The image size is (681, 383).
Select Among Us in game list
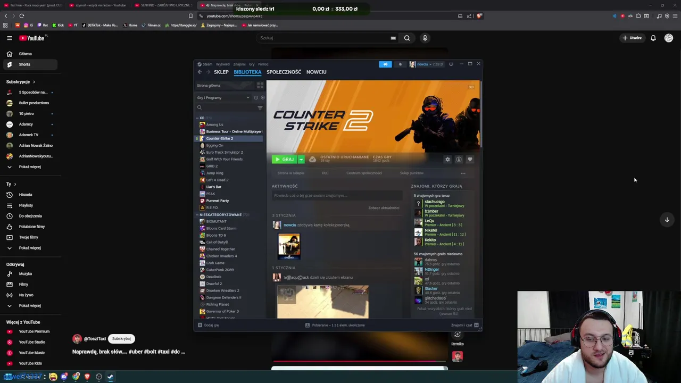214,125
